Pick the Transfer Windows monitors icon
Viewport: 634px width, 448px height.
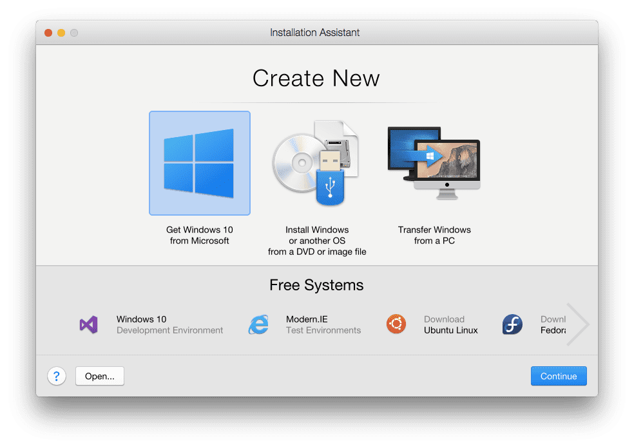(x=434, y=158)
